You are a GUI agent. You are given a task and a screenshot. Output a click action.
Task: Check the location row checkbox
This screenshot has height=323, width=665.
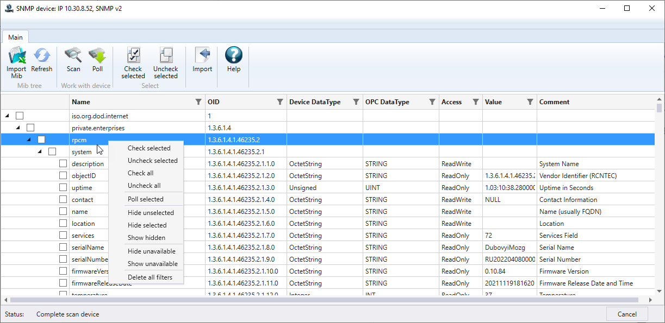click(x=63, y=223)
